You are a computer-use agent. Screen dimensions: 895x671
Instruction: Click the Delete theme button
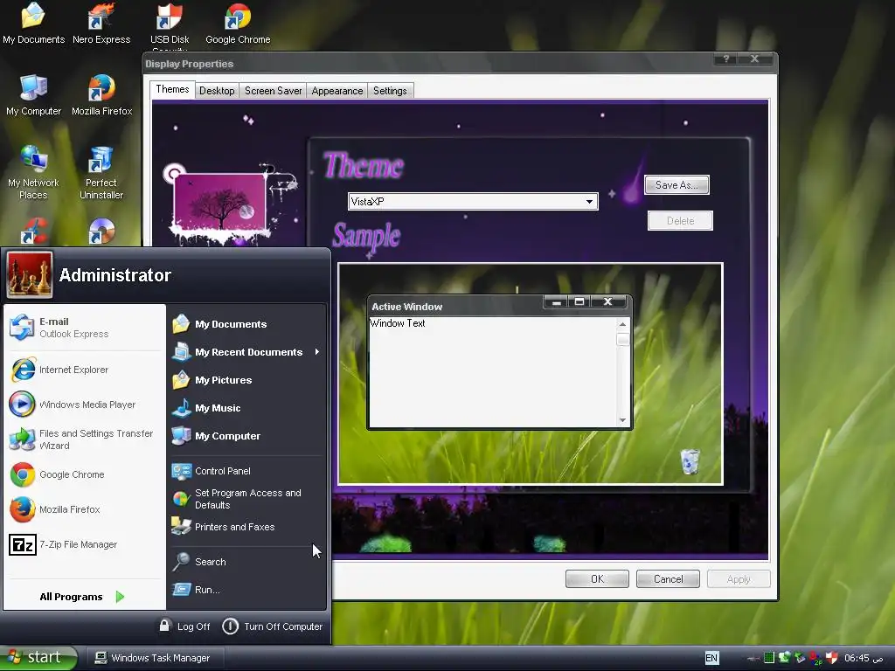click(680, 221)
